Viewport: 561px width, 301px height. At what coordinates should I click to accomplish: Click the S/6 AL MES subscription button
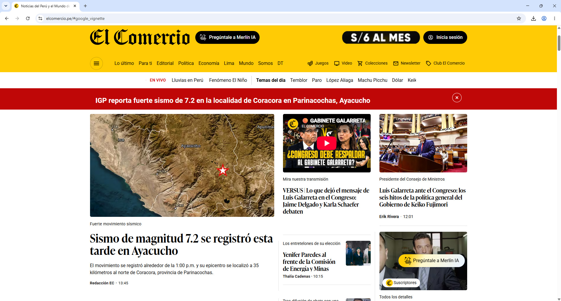(x=381, y=37)
